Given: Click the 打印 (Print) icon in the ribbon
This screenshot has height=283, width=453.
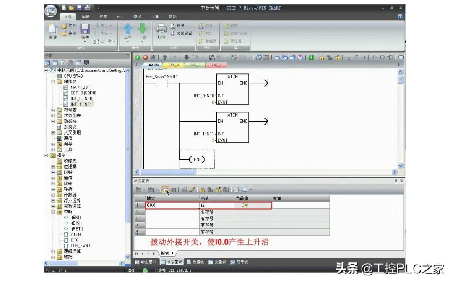Looking at the screenshot, I should pos(161,30).
